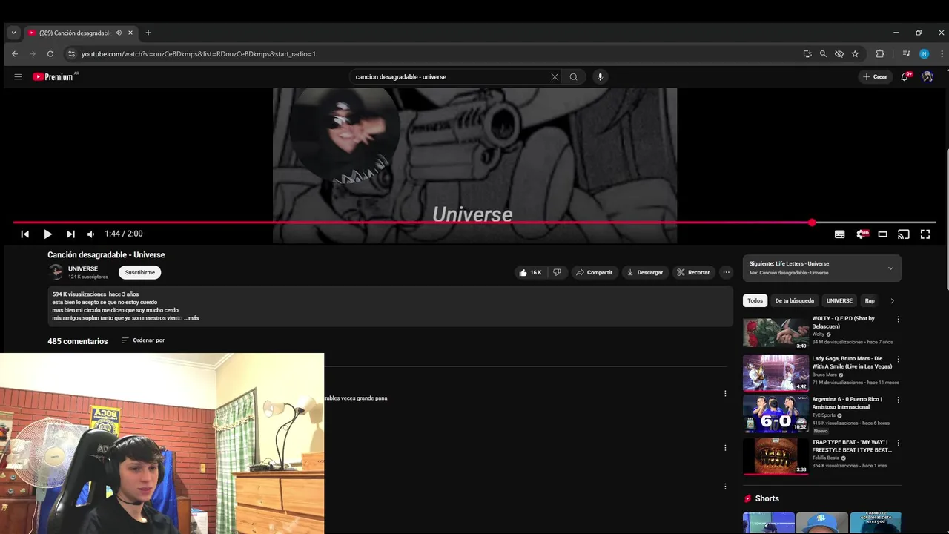This screenshot has width=949, height=534.
Task: Open the Crear menu
Action: (875, 76)
